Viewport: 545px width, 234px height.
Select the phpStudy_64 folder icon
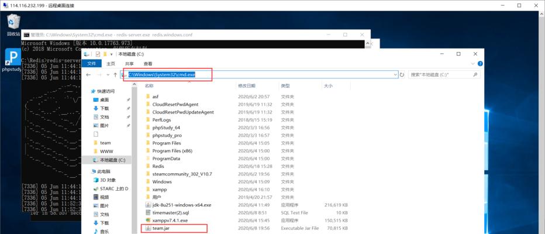[x=147, y=128]
